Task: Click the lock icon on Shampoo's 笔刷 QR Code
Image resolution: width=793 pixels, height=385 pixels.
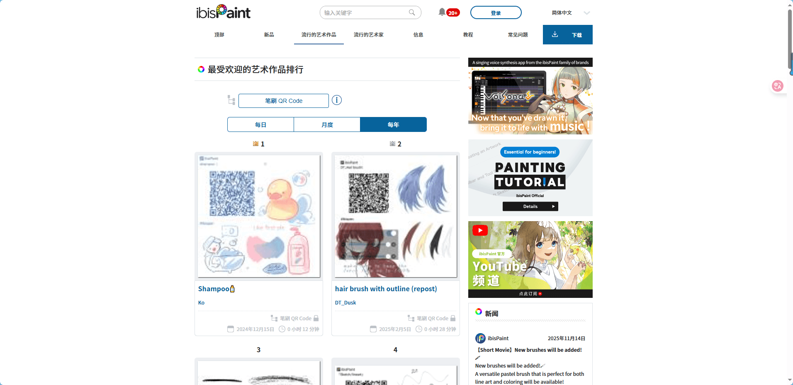Action: (x=316, y=318)
